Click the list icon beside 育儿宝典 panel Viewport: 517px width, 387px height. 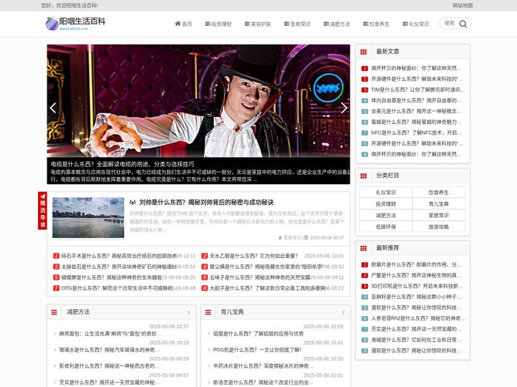[x=208, y=312]
